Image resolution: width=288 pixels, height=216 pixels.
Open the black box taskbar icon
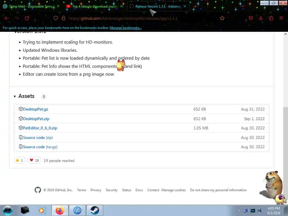[25, 210]
